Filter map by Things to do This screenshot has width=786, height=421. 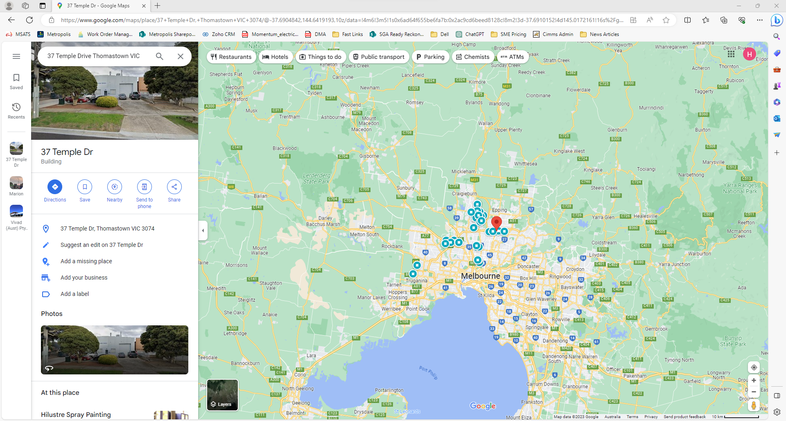(x=321, y=57)
